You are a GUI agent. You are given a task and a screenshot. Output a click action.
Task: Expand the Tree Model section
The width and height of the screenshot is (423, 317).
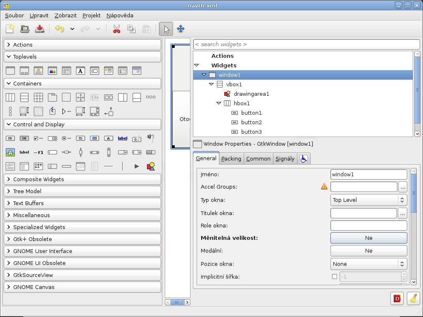(x=82, y=191)
